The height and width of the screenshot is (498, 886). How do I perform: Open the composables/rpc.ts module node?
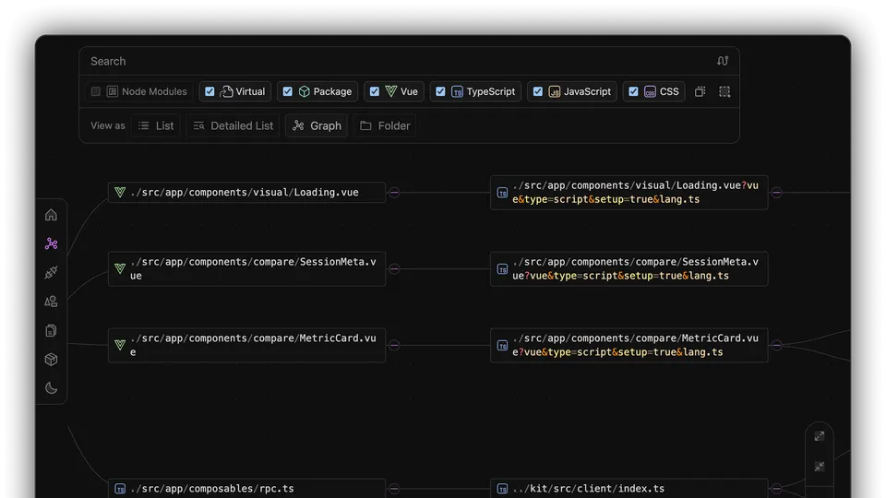click(247, 488)
